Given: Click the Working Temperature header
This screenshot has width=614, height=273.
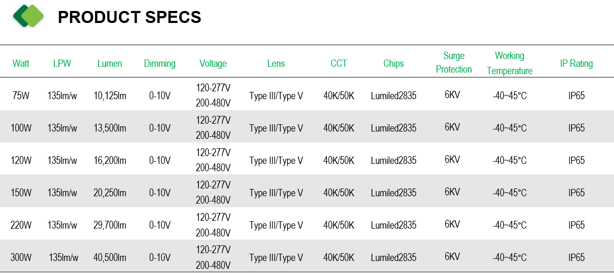Looking at the screenshot, I should click(x=510, y=63).
